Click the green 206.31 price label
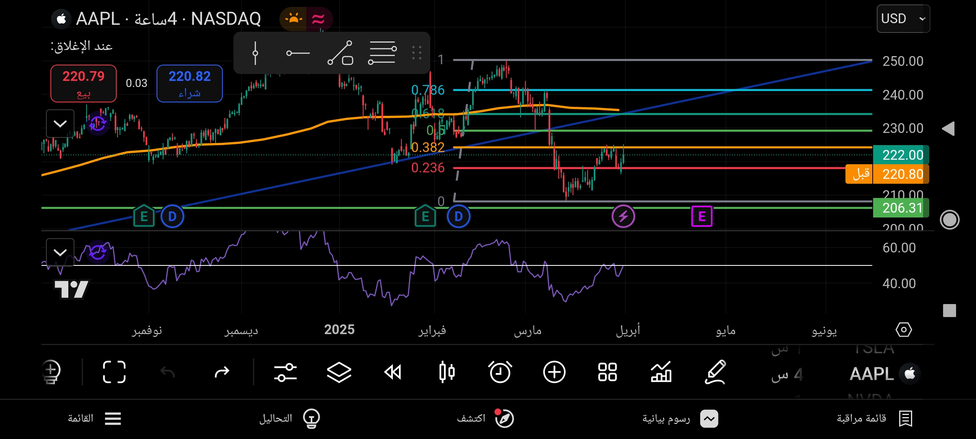This screenshot has width=976, height=439. pyautogui.click(x=901, y=208)
